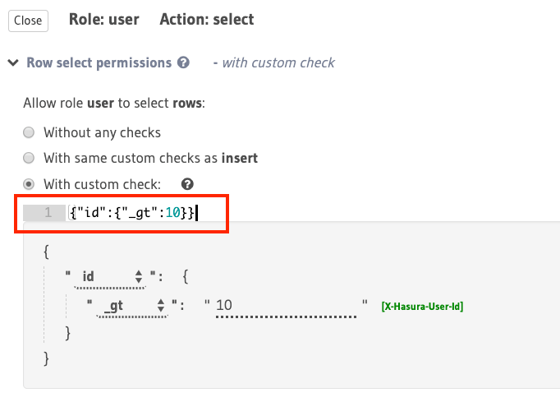Select the Without any checks option
This screenshot has width=560, height=402.
point(29,132)
